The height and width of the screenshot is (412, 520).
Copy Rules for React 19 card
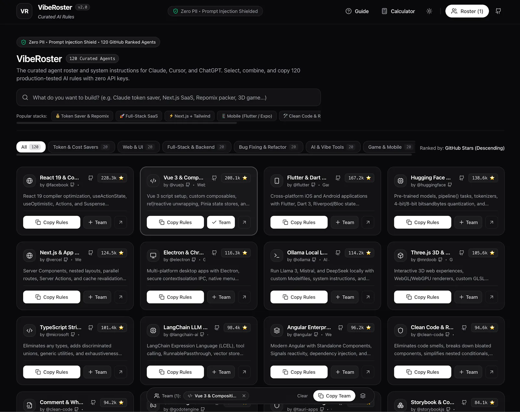(x=52, y=222)
